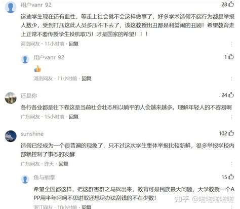
Task: Reply to the top comment from 河南网友
Action: coord(73,44)
